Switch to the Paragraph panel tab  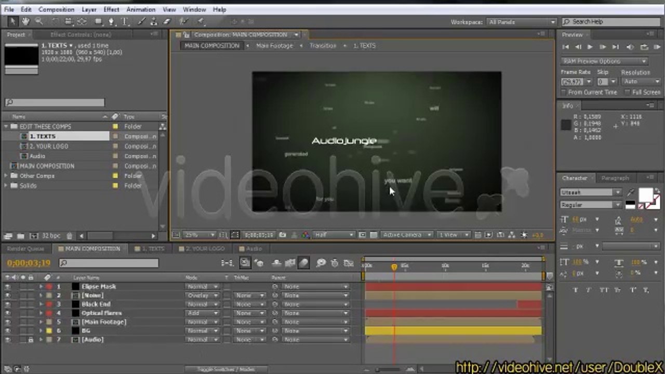(615, 178)
